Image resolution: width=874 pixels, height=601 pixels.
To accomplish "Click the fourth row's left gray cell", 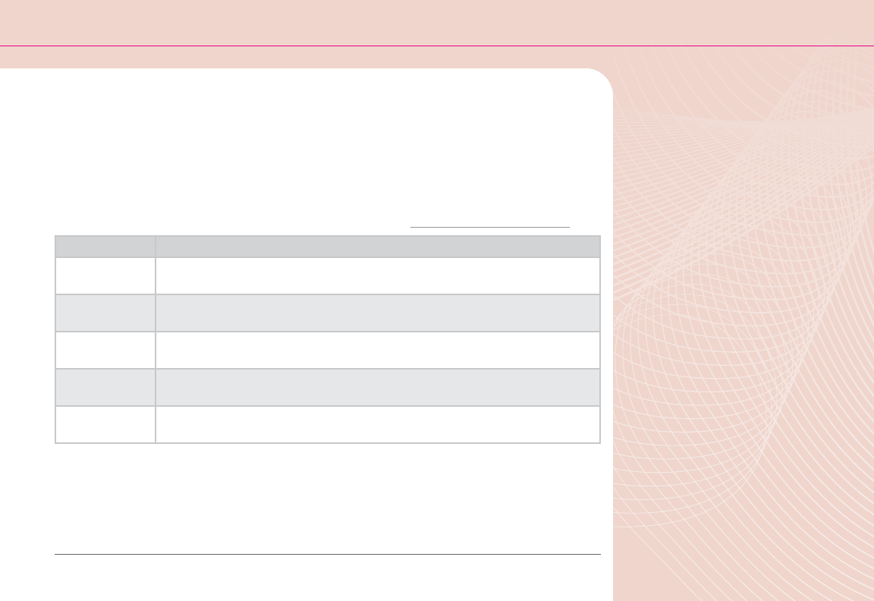I will (x=105, y=387).
